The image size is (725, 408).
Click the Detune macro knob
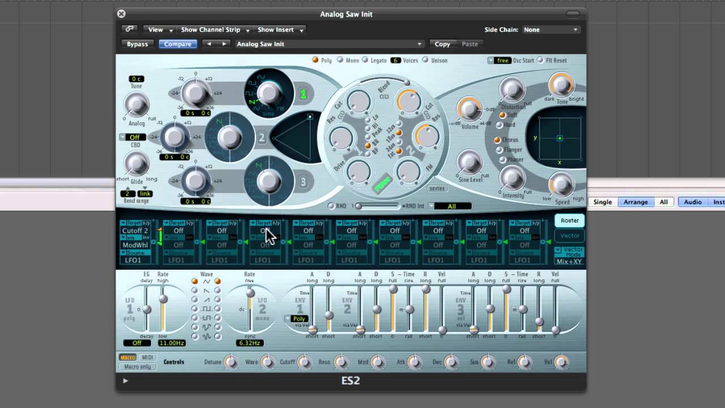[230, 362]
